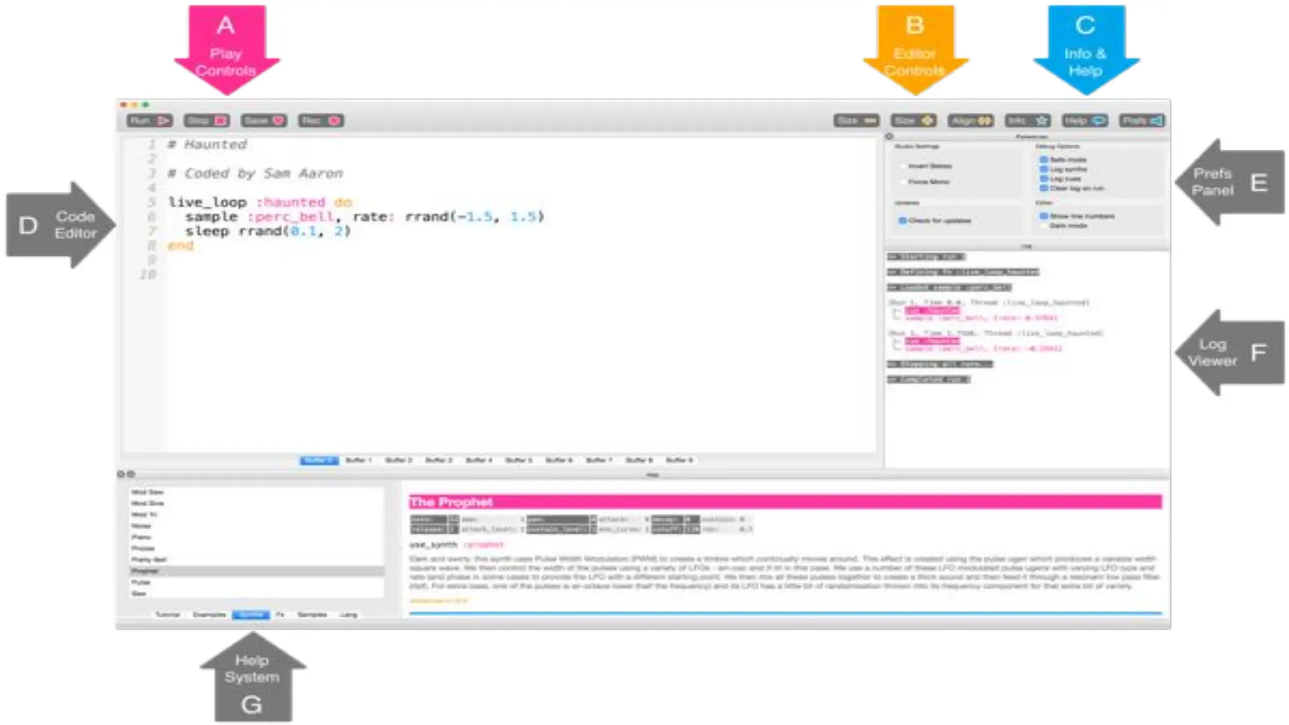Toggle Show line numbers checkbox
The height and width of the screenshot is (725, 1289).
(x=1044, y=216)
